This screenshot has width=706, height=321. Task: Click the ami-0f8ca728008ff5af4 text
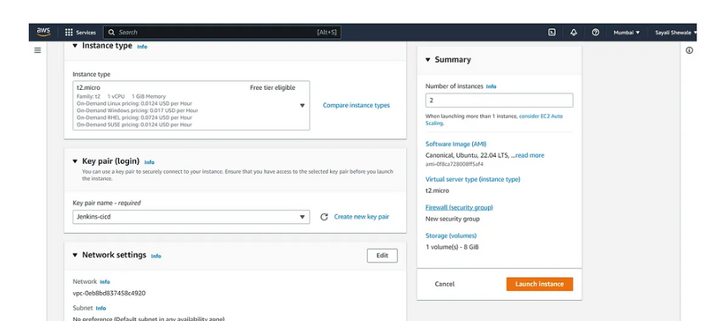point(454,164)
